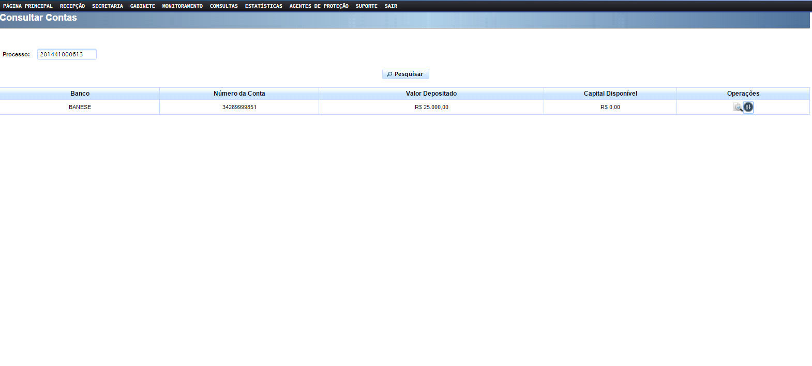Focus the Processo number input field
The image size is (812, 366).
(67, 54)
